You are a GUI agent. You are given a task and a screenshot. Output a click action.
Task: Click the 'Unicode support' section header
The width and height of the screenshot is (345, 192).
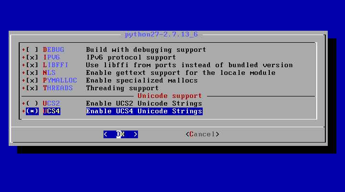point(170,96)
